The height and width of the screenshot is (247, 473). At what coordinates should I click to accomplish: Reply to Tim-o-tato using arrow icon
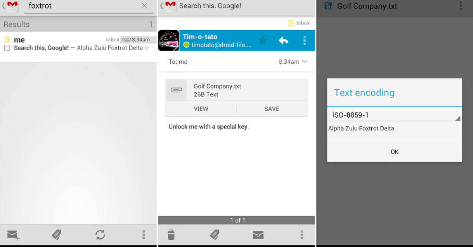[283, 41]
